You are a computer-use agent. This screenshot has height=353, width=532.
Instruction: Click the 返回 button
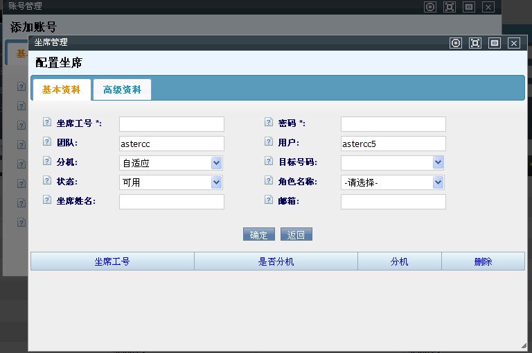pos(296,235)
